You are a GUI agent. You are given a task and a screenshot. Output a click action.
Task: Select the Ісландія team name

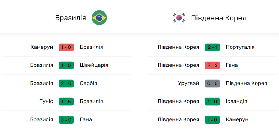[x=236, y=102]
